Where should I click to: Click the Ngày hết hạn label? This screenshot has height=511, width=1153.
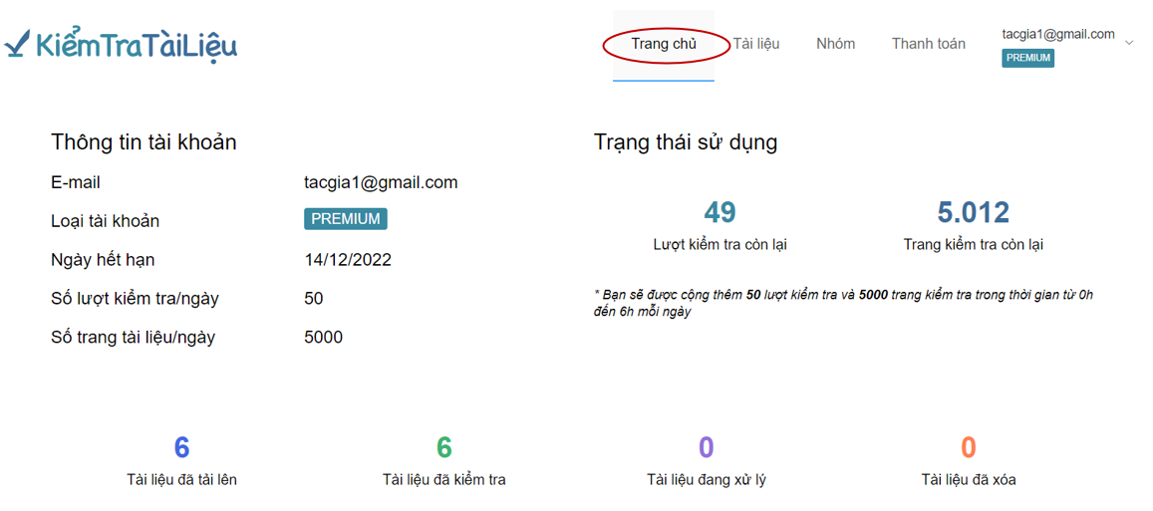click(103, 260)
